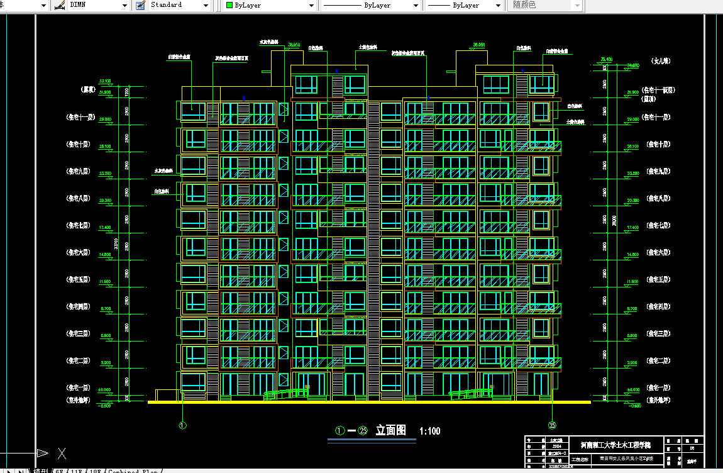The image size is (723, 473).
Task: Open the Standard table style dropdown
Action: coord(206,6)
